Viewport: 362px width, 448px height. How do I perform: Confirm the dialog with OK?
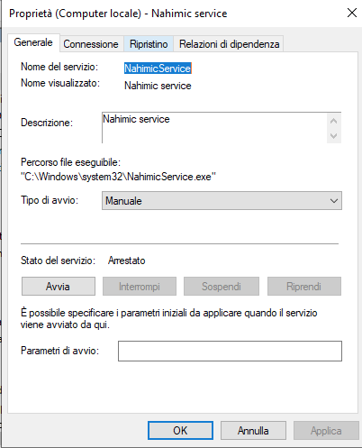coord(180,431)
